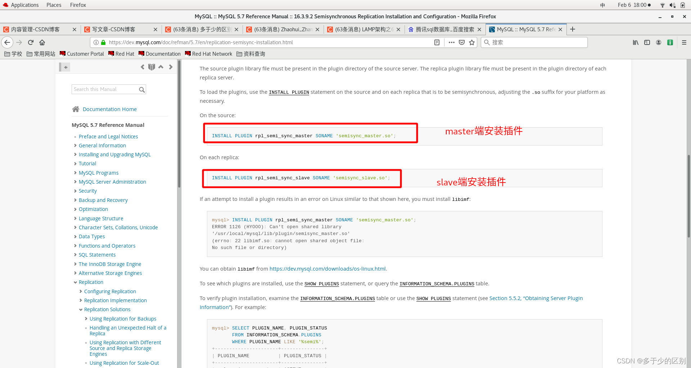Open Configuring Replication sidebar link
691x368 pixels.
(110, 291)
